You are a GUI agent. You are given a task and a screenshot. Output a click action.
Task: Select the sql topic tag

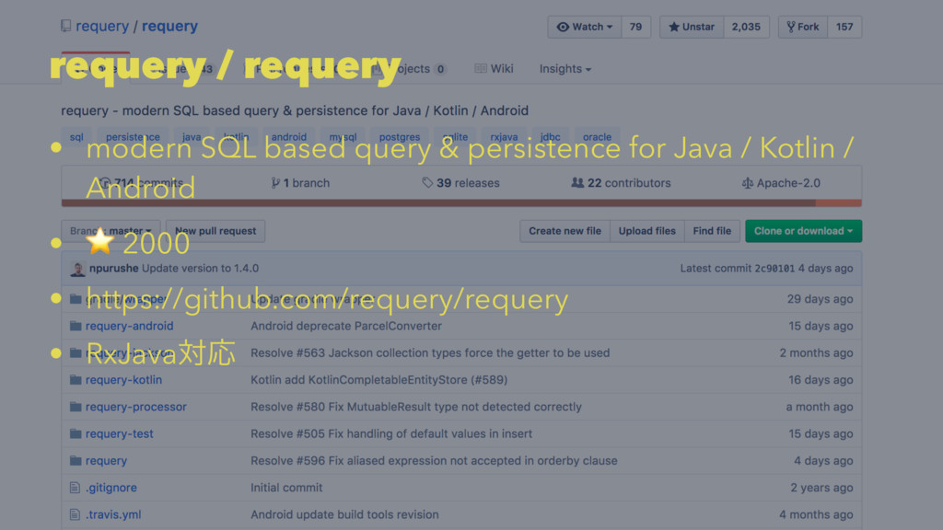pyautogui.click(x=76, y=137)
